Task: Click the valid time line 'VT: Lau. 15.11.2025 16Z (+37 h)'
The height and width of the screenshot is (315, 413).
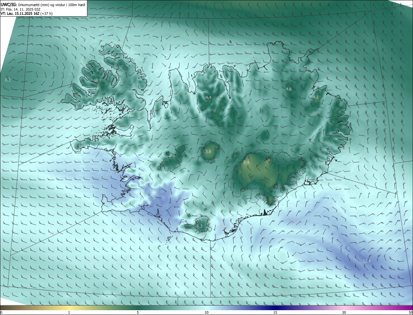Action: pyautogui.click(x=27, y=14)
